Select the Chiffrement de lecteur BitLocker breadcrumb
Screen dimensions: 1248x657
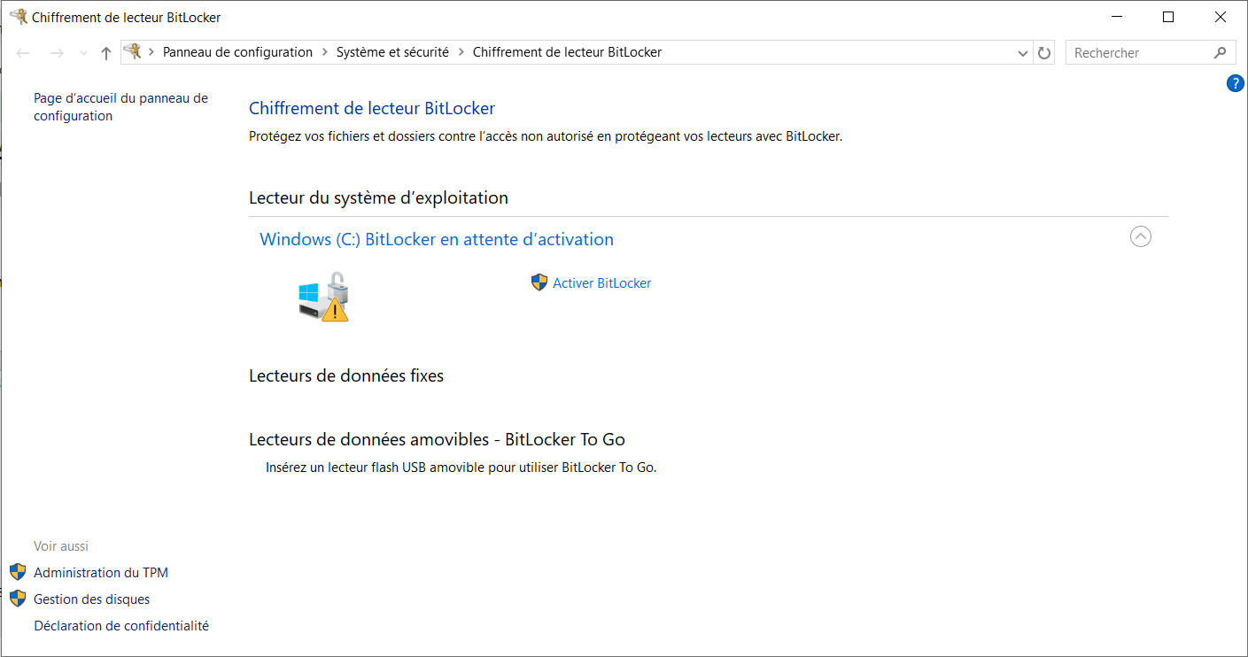(x=567, y=52)
